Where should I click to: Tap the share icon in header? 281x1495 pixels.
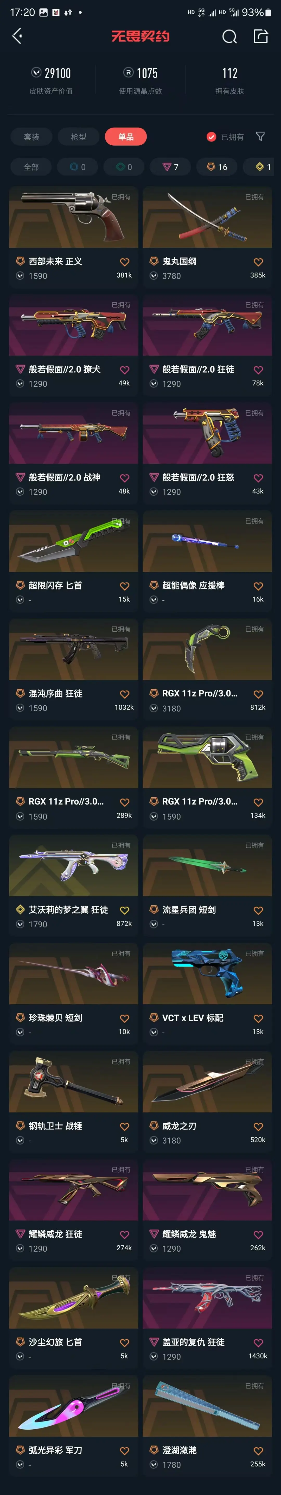(x=261, y=36)
